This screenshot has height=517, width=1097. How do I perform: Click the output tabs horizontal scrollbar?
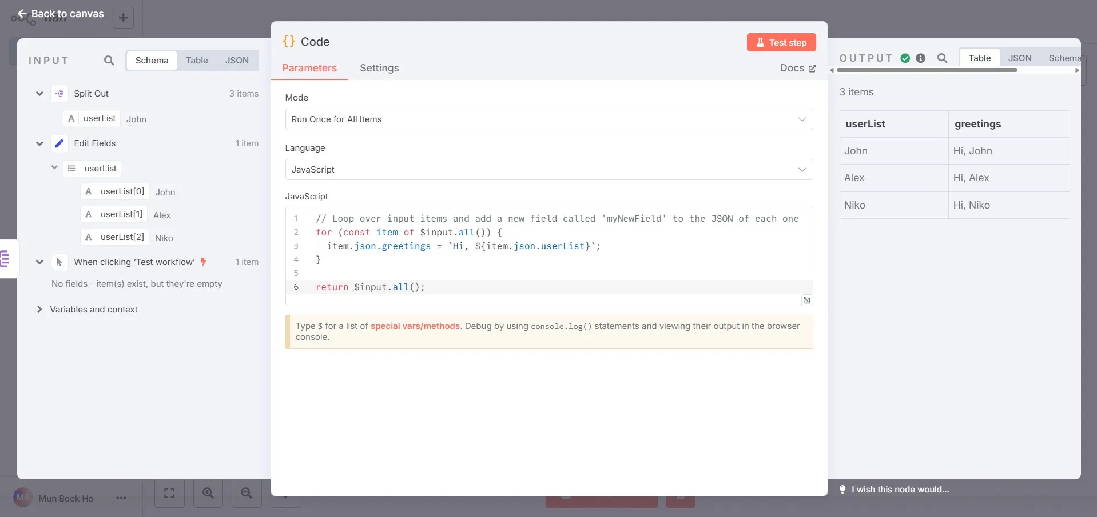pos(927,70)
